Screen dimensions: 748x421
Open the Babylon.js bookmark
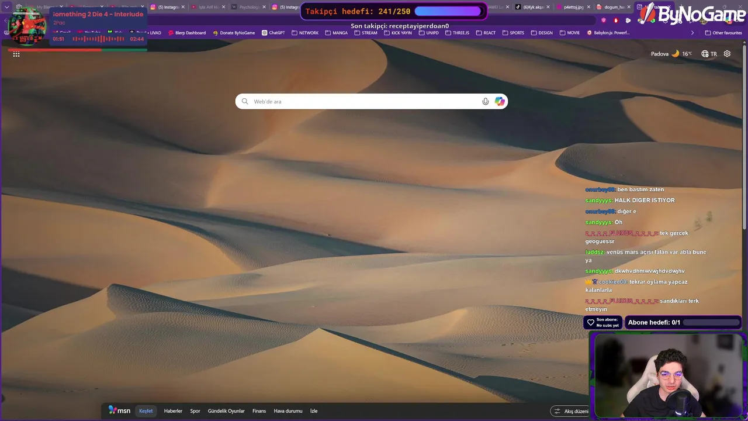click(x=608, y=33)
